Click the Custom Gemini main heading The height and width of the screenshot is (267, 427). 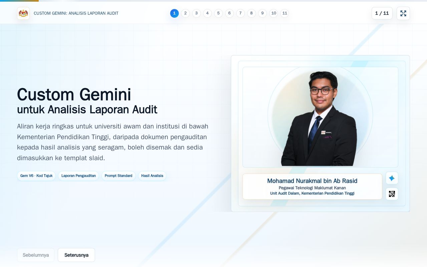[x=74, y=94]
